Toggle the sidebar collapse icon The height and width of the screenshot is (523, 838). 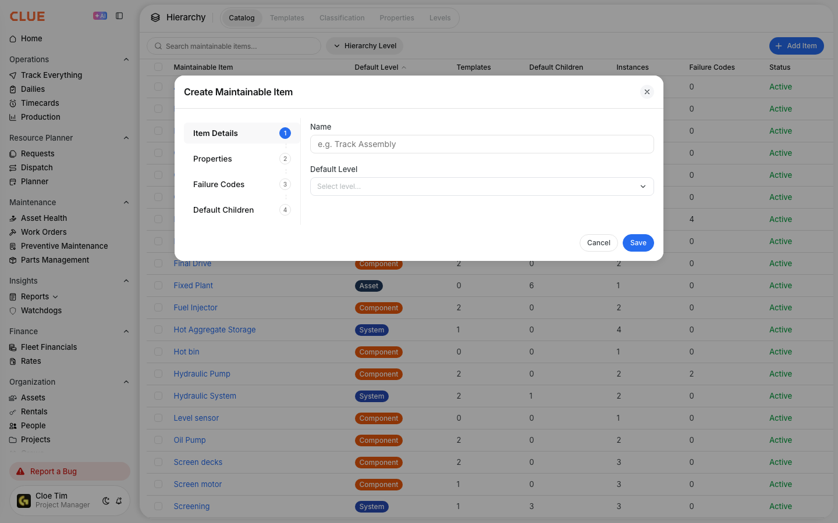tap(119, 16)
